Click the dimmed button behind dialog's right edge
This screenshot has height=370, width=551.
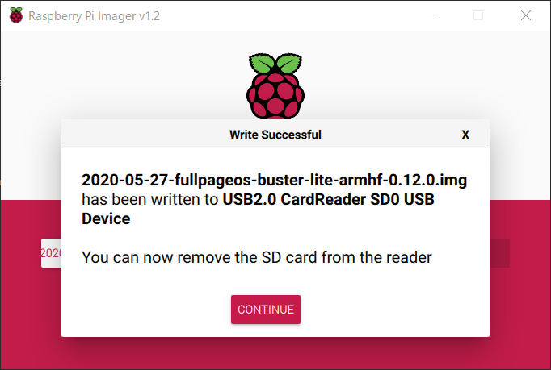pos(499,253)
